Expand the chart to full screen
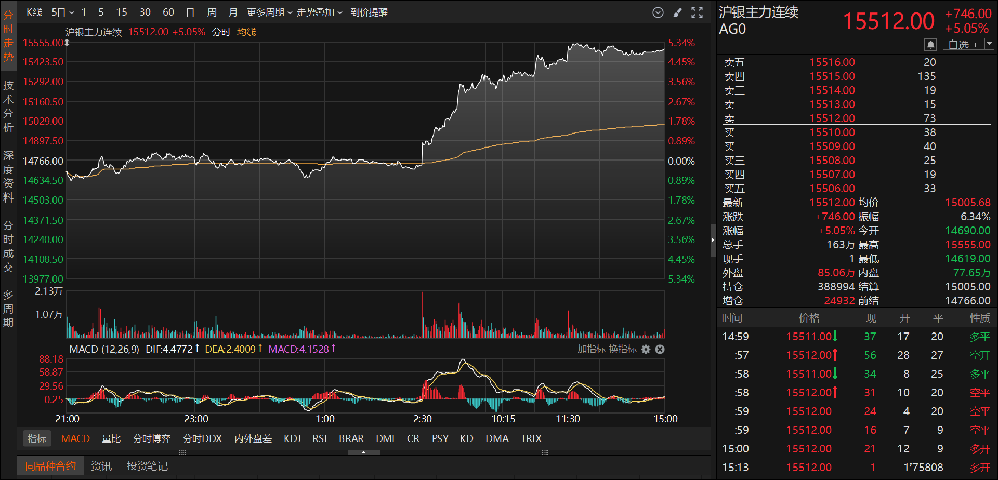 tap(697, 12)
